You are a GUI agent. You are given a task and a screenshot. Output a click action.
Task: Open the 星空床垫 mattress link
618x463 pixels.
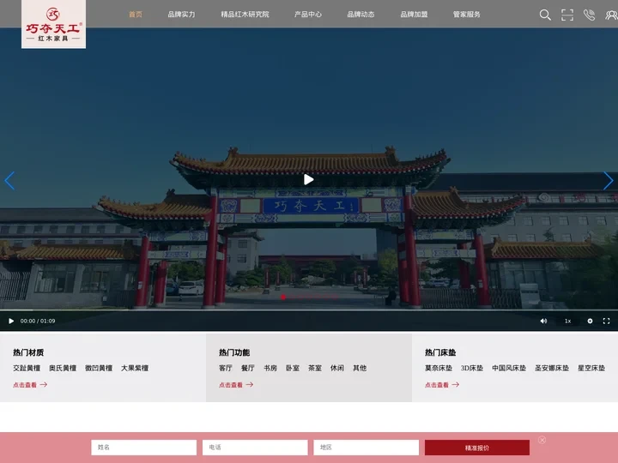click(x=591, y=368)
